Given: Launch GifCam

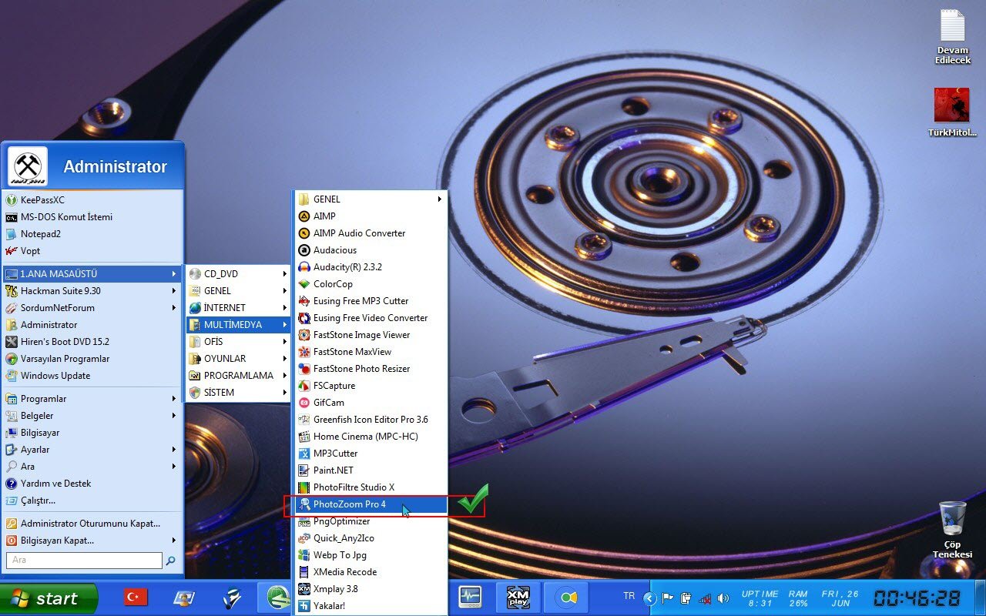Looking at the screenshot, I should 371,403.
